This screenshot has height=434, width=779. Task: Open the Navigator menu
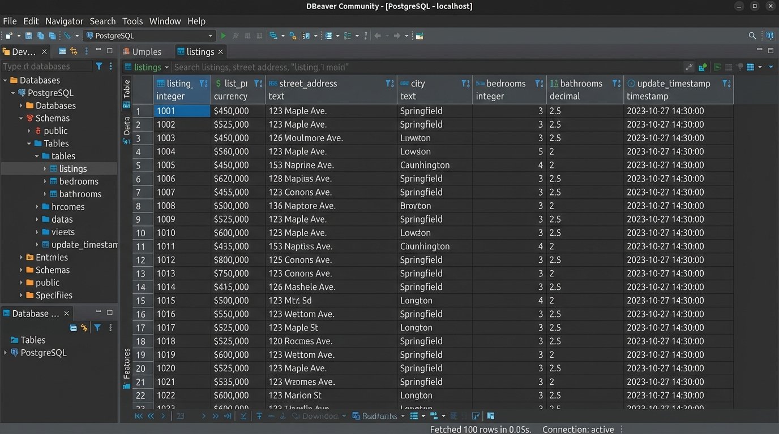(x=64, y=21)
